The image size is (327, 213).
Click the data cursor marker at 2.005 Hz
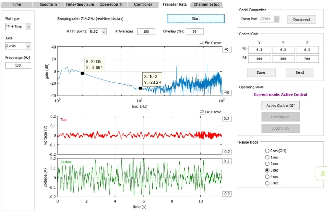click(x=82, y=73)
